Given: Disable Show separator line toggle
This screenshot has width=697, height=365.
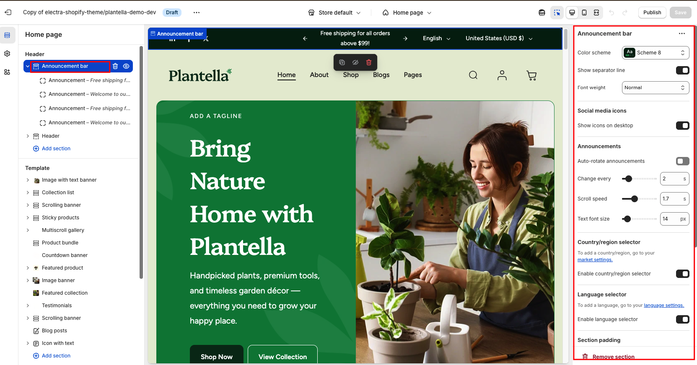Looking at the screenshot, I should pos(682,70).
